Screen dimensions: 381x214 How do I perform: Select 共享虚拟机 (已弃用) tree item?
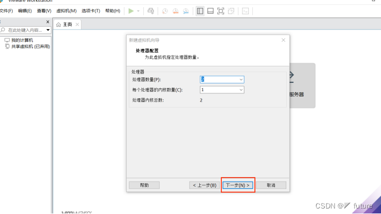coord(31,47)
